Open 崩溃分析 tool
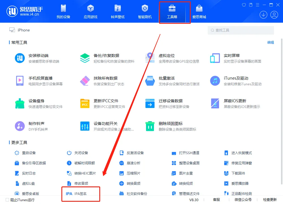 pos(130,163)
